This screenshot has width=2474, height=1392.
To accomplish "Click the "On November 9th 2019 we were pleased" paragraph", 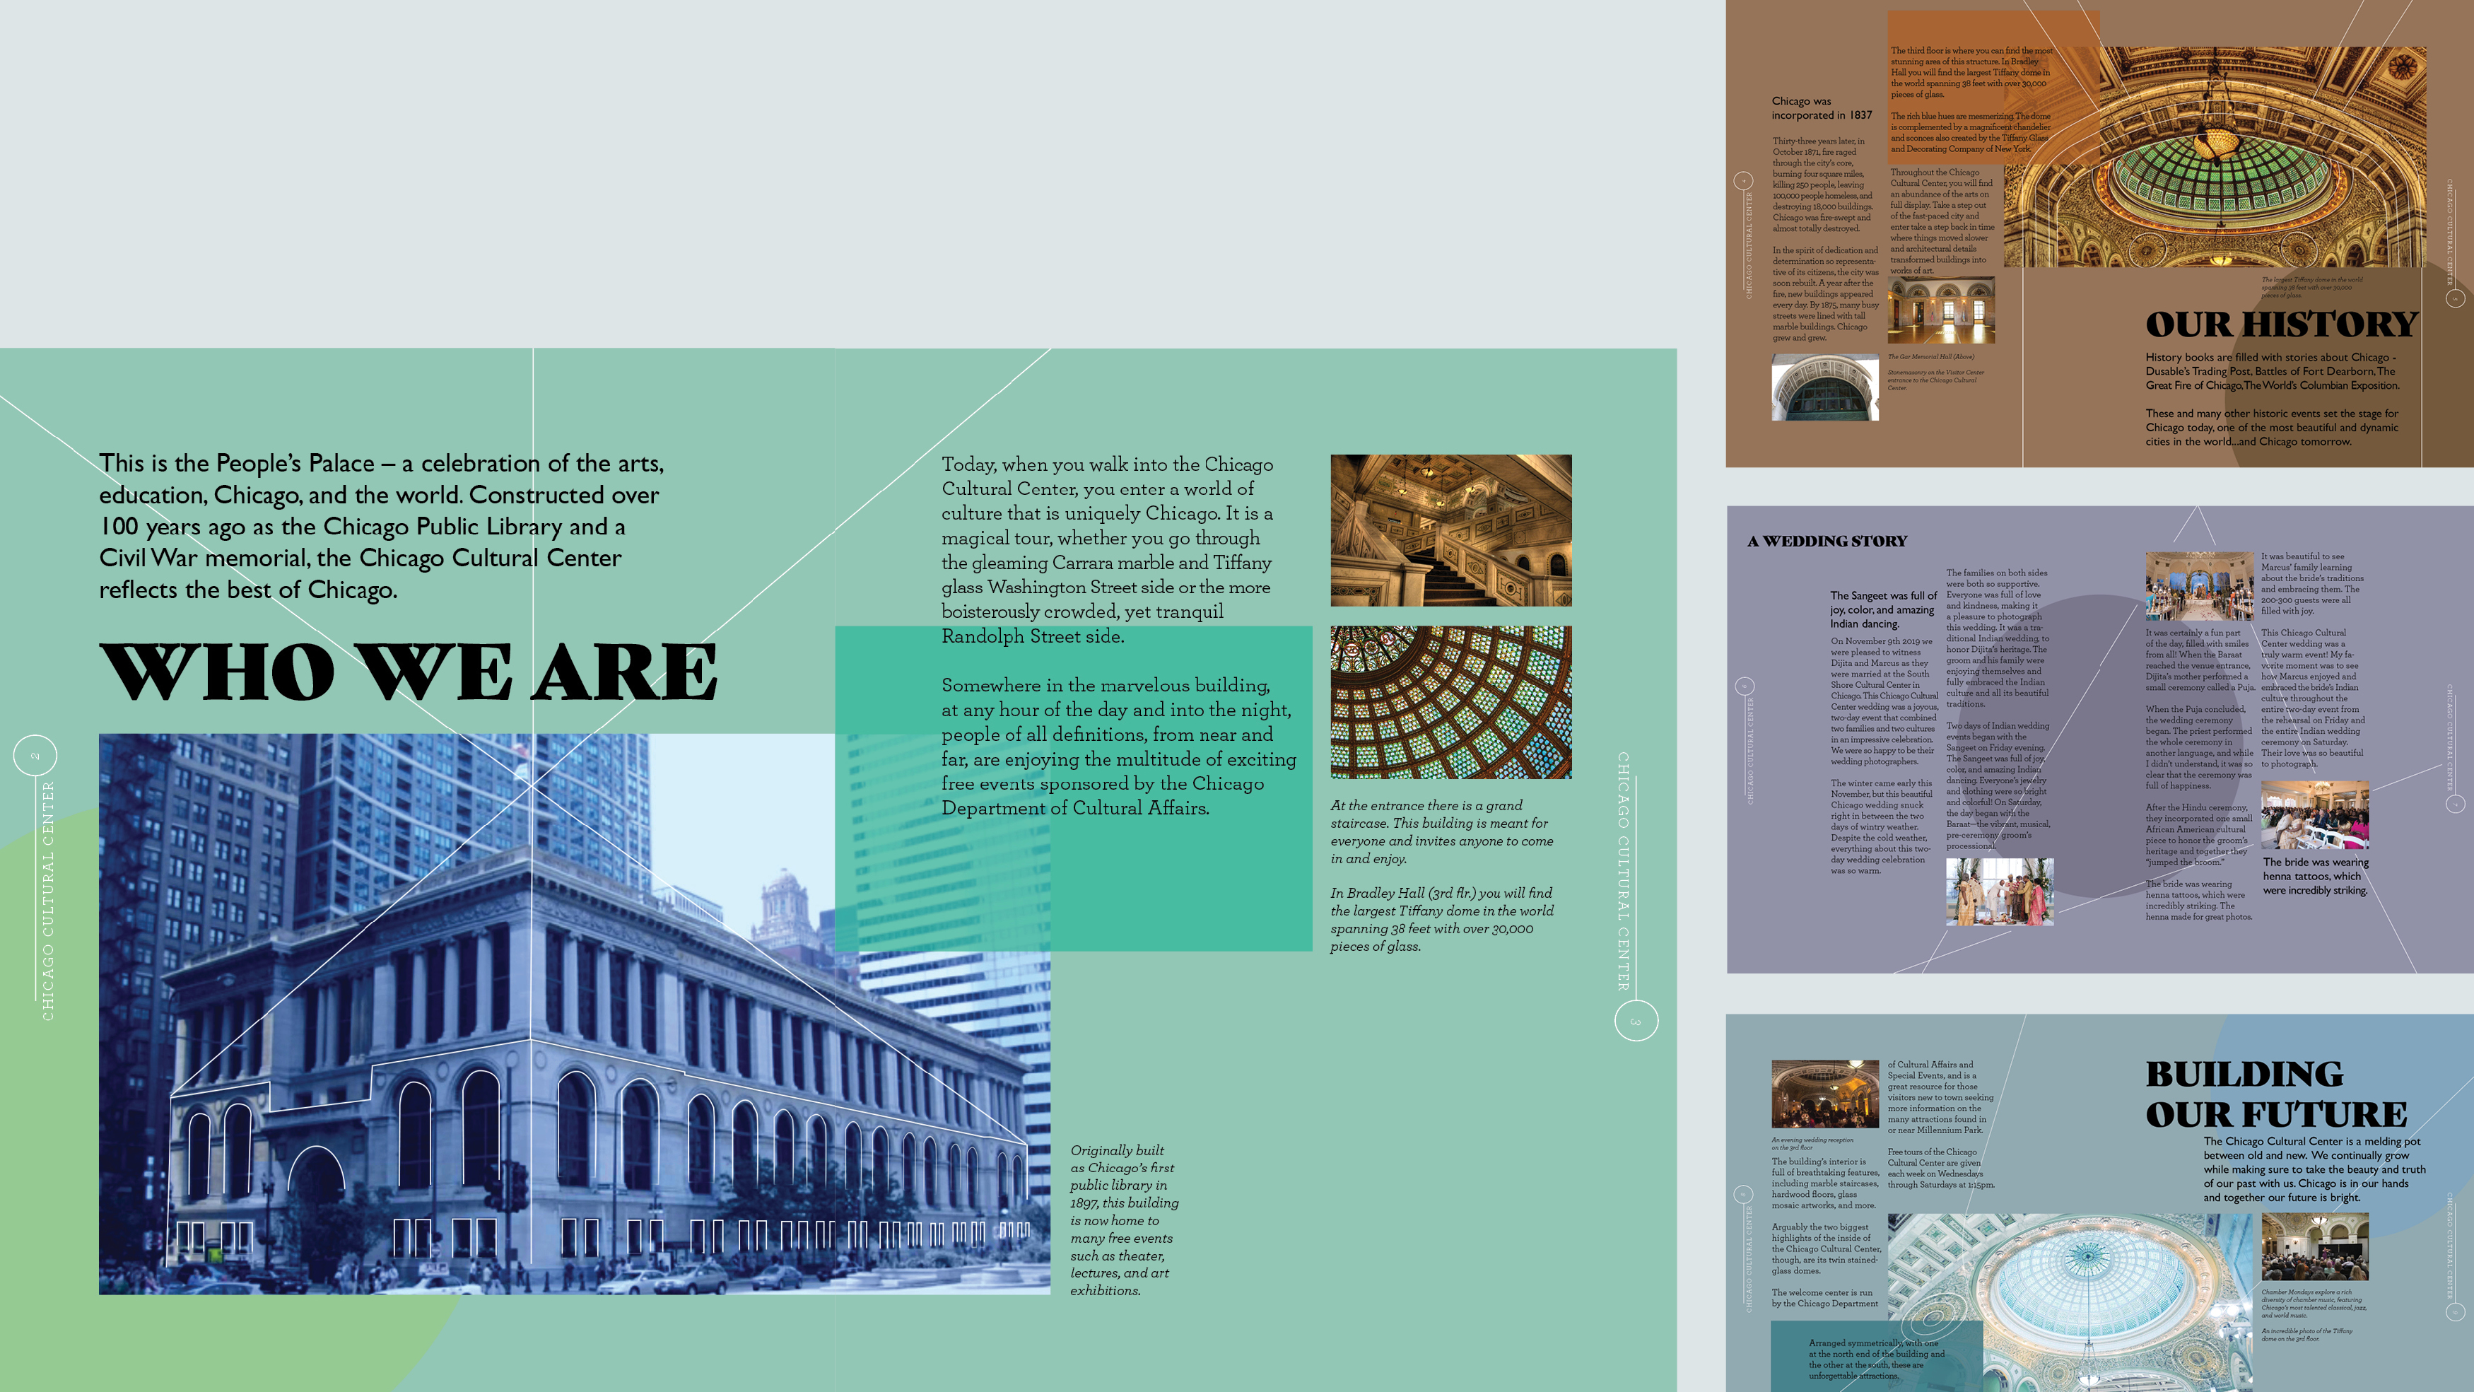I will click(1884, 701).
